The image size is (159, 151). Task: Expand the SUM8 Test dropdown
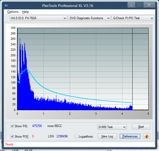pos(112,127)
